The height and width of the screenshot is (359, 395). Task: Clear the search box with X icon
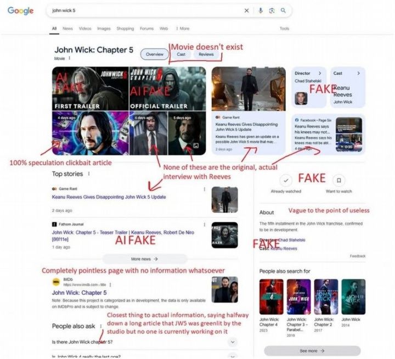point(247,10)
